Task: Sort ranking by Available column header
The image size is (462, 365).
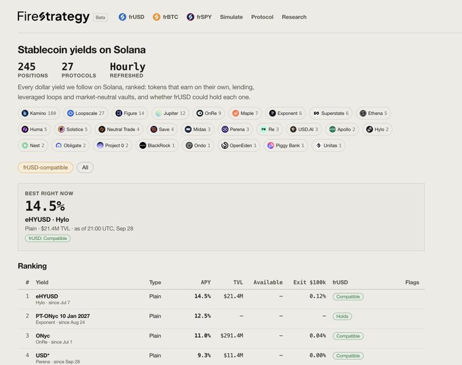Action: 268,282
